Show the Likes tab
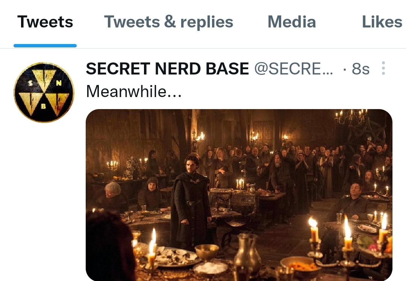 click(382, 22)
